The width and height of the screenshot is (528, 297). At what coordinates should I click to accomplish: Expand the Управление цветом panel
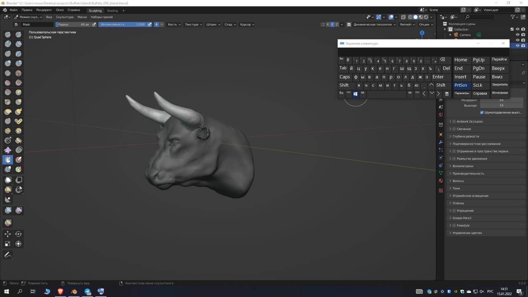pos(486,233)
